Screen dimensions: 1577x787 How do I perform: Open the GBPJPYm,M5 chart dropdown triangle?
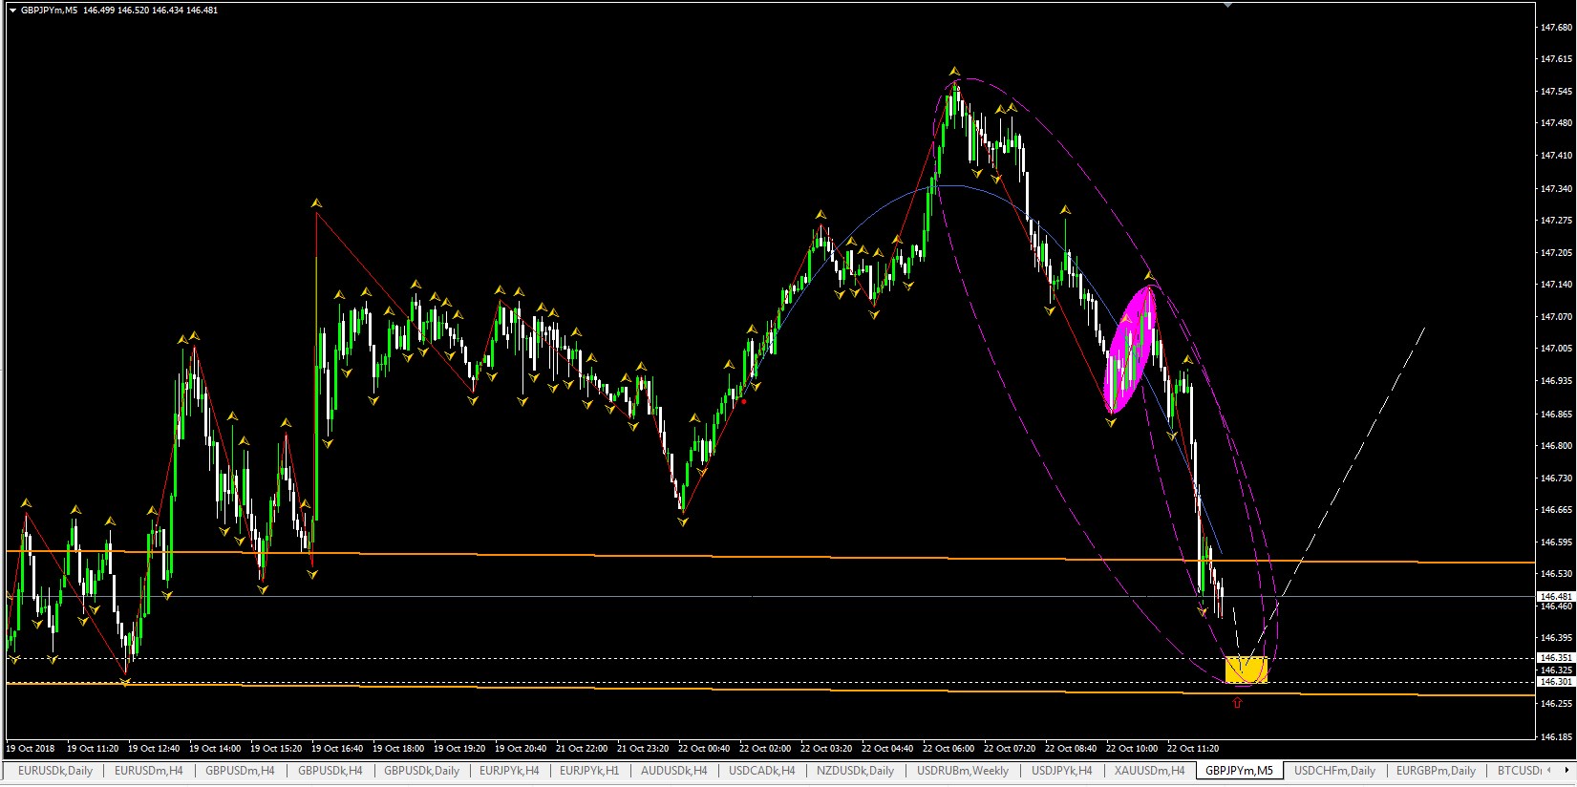coord(12,11)
